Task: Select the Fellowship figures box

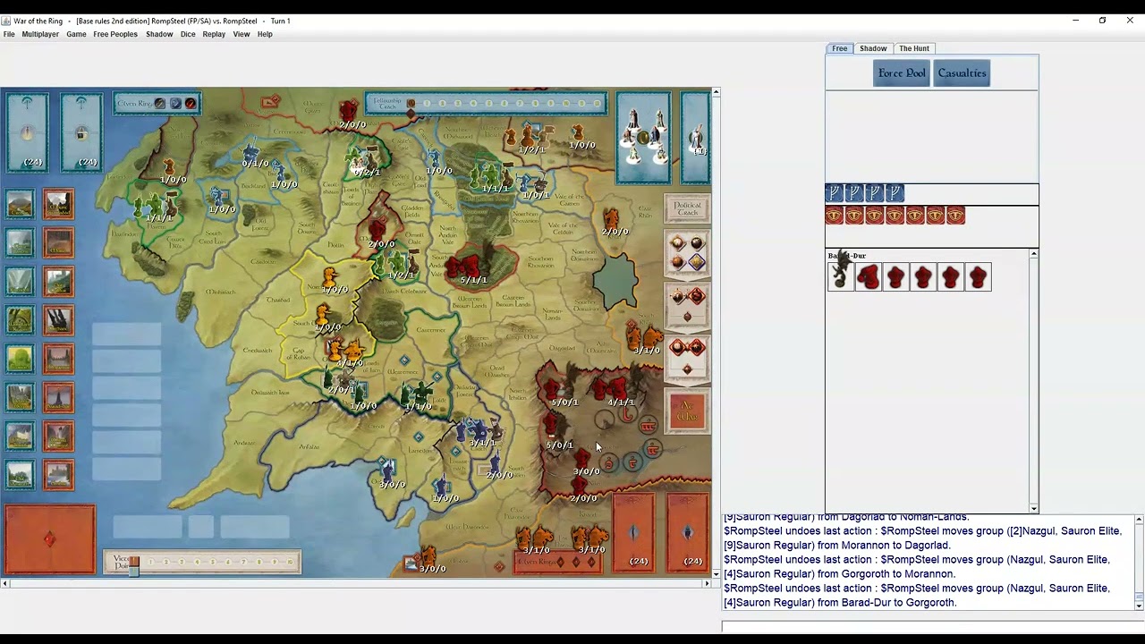Action: pyautogui.click(x=642, y=137)
